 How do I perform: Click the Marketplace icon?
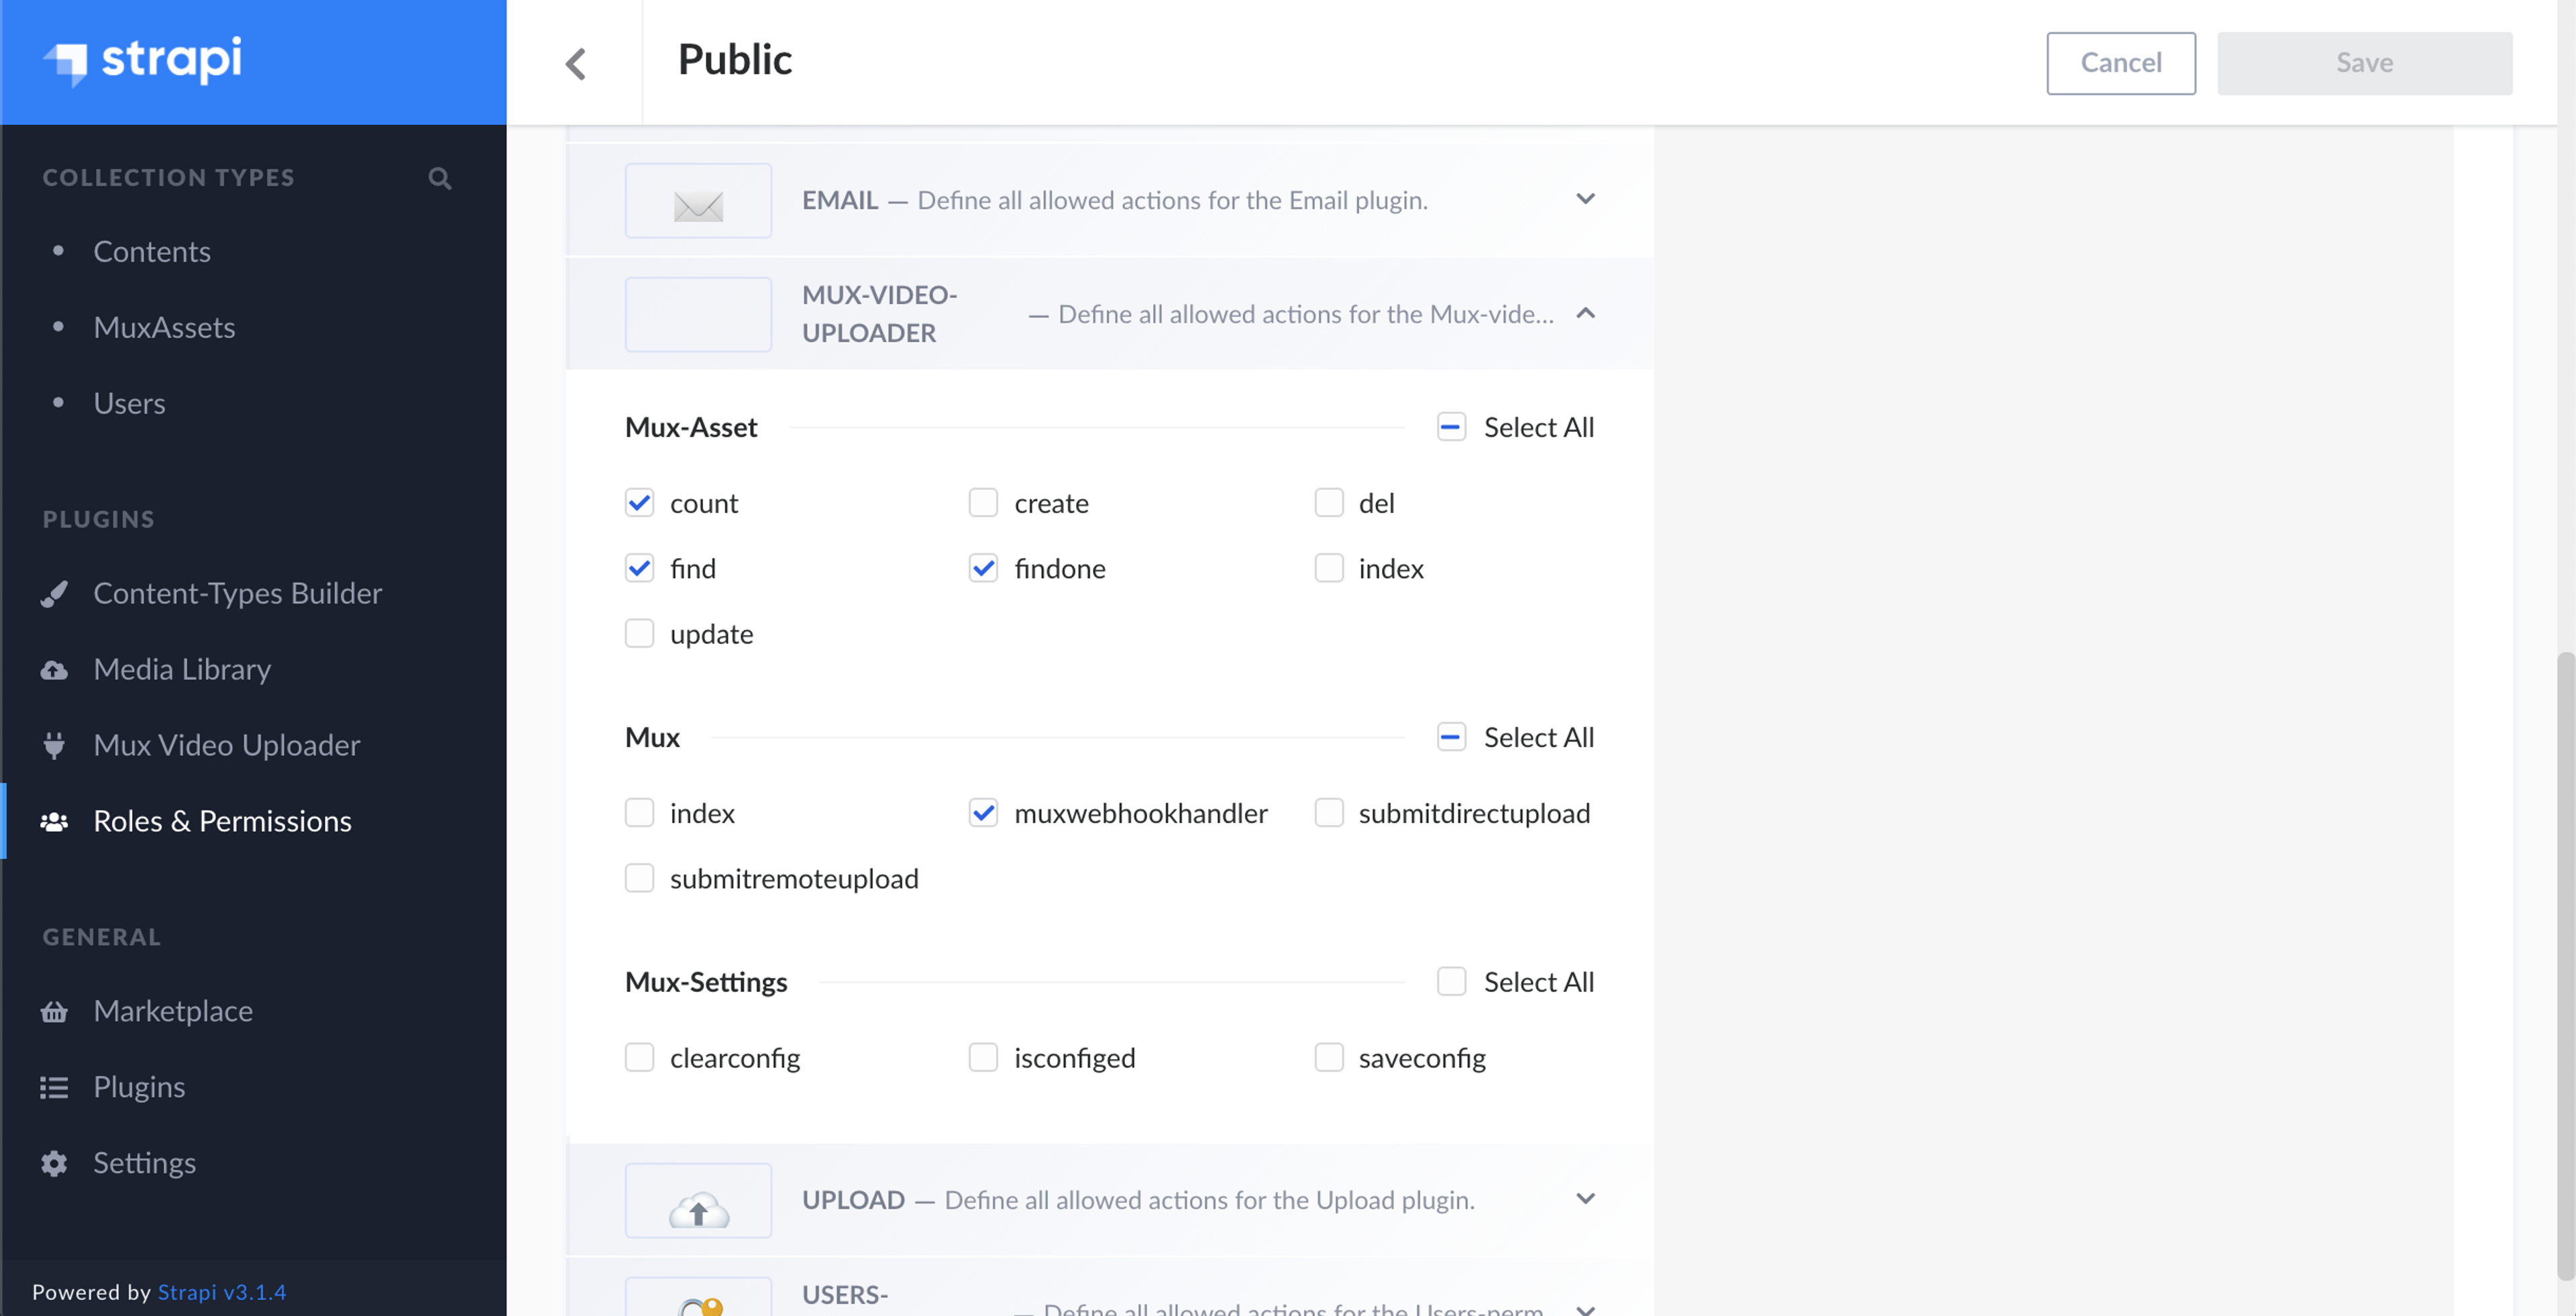[57, 1009]
